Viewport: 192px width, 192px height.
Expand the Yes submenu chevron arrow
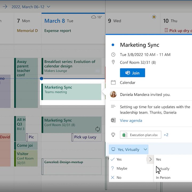click(150, 159)
